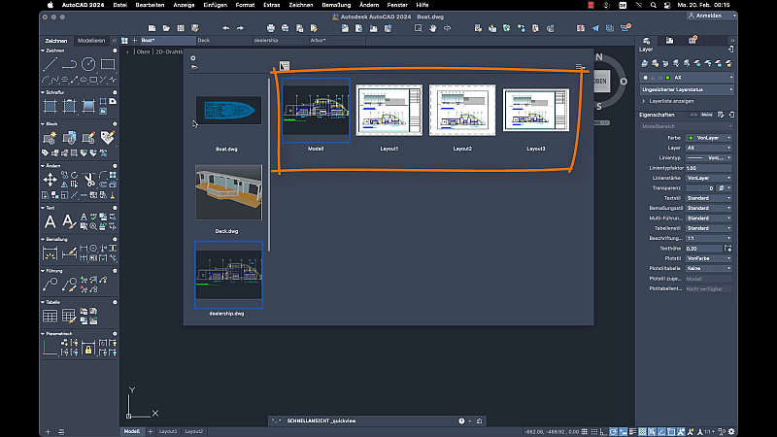The height and width of the screenshot is (437, 777).
Task: Open the Linientyp dropdown
Action: (x=709, y=157)
